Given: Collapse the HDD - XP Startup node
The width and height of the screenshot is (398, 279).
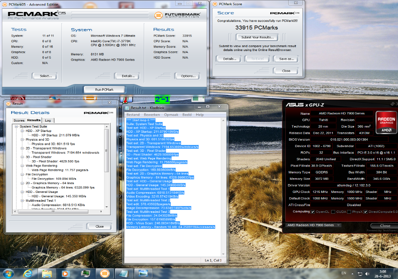Looking at the screenshot, I should click(22, 131).
